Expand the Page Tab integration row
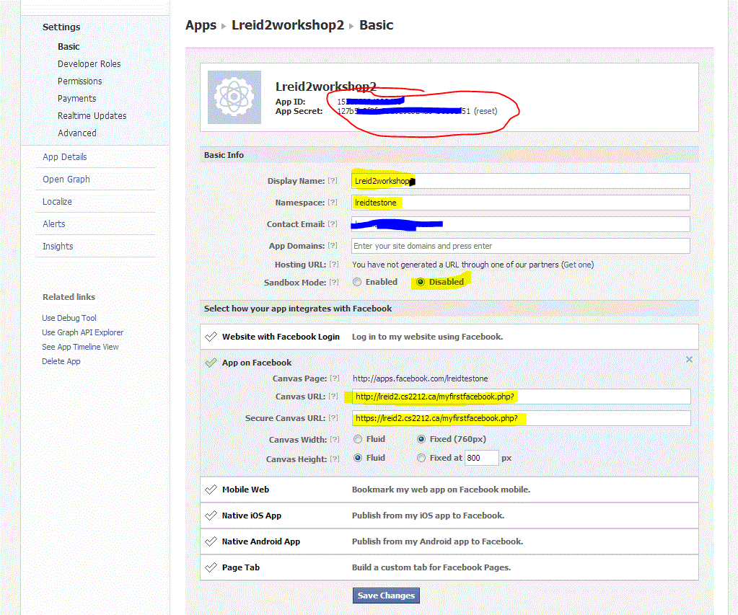 click(449, 567)
